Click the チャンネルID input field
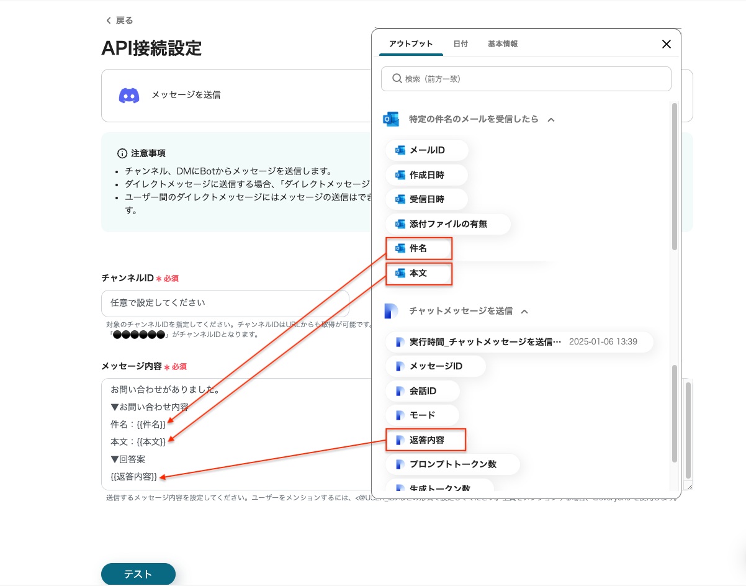This screenshot has width=746, height=586. (x=225, y=304)
